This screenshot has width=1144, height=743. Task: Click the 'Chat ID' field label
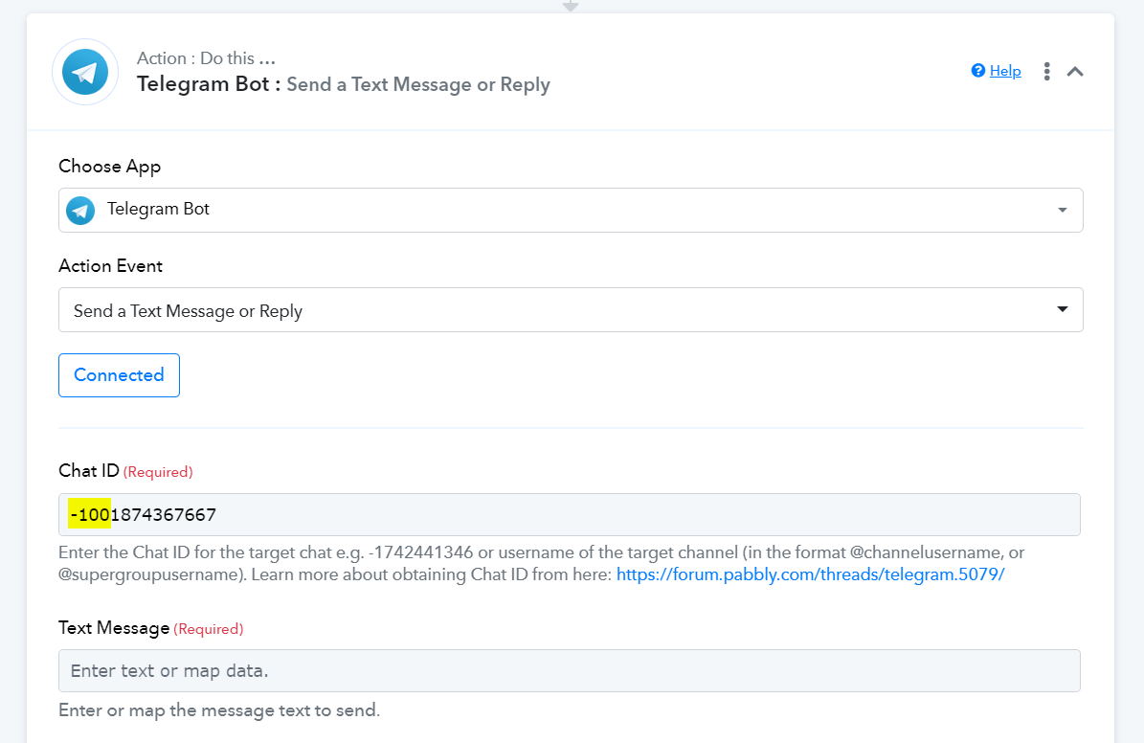[88, 471]
